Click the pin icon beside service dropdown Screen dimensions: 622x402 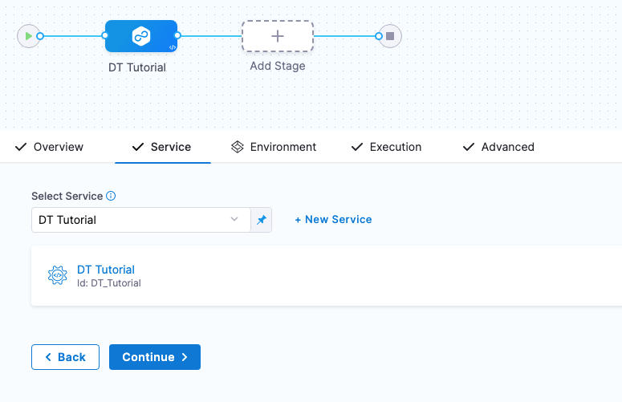pos(261,220)
